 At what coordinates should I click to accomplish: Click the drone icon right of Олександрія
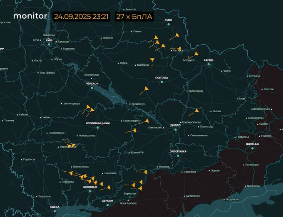[146, 121]
